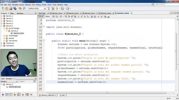The width and height of the screenshot is (179, 100).
Task: Switch to the Services panel tab
Action: coord(20,13)
